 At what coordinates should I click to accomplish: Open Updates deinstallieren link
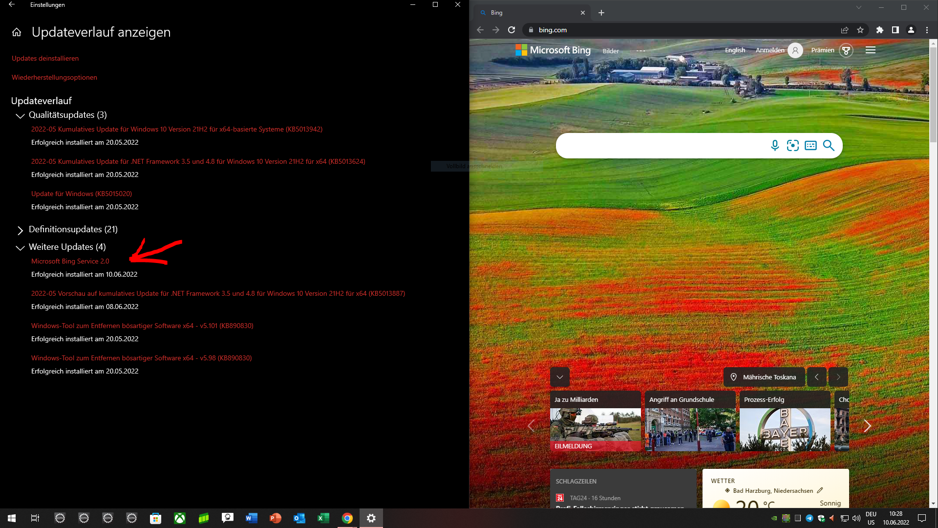(45, 58)
